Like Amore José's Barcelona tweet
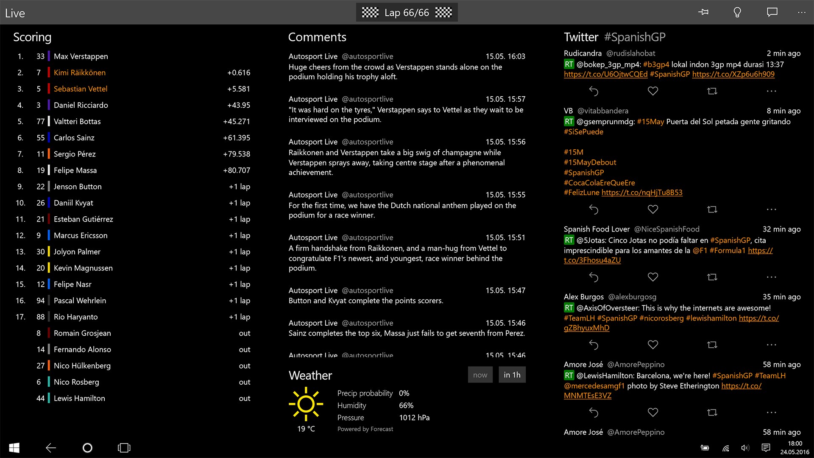 (653, 412)
